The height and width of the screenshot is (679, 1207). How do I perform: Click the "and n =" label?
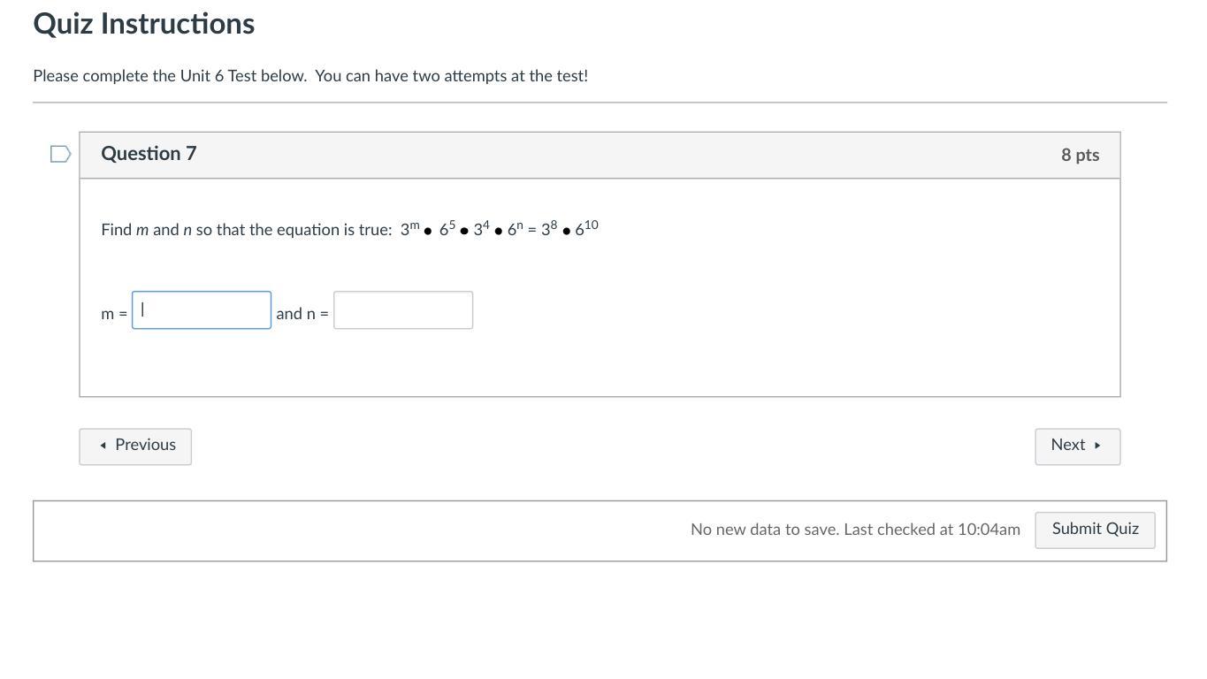point(302,314)
